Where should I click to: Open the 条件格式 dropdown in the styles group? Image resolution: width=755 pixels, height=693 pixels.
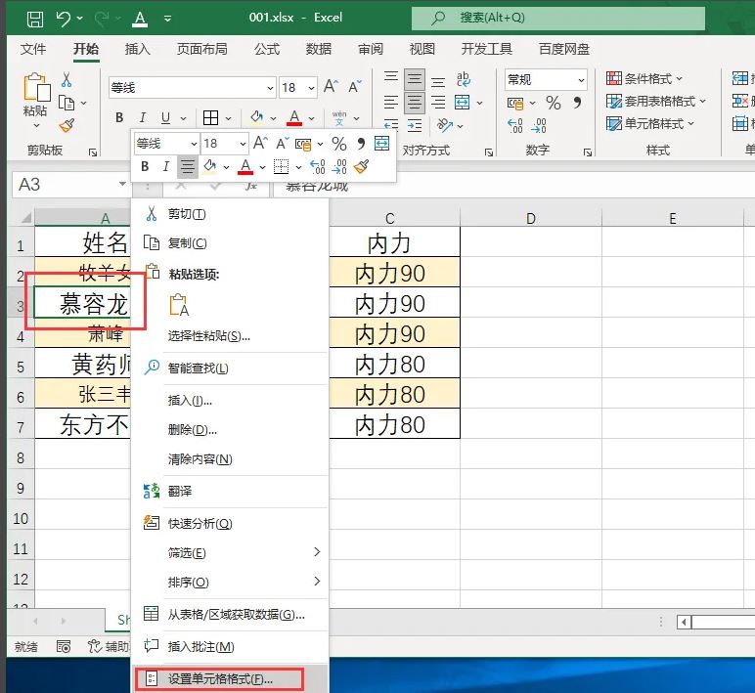click(644, 78)
